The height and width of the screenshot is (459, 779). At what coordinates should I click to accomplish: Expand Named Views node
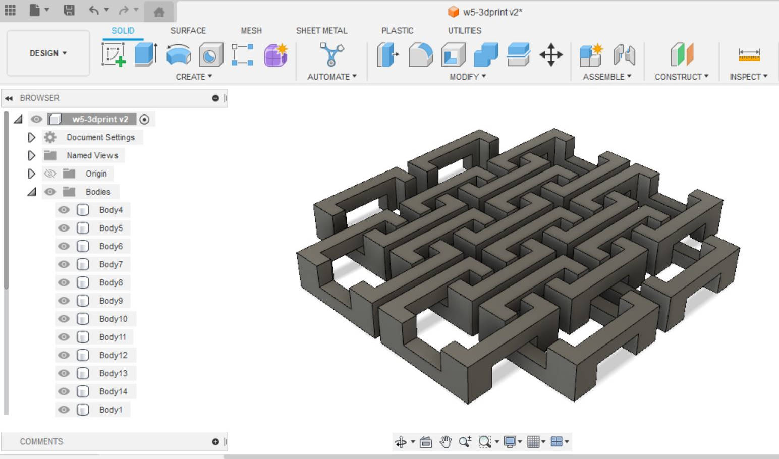pyautogui.click(x=31, y=155)
